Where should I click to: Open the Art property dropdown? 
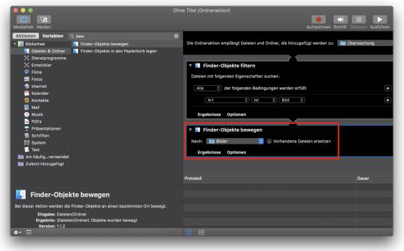tap(227, 100)
